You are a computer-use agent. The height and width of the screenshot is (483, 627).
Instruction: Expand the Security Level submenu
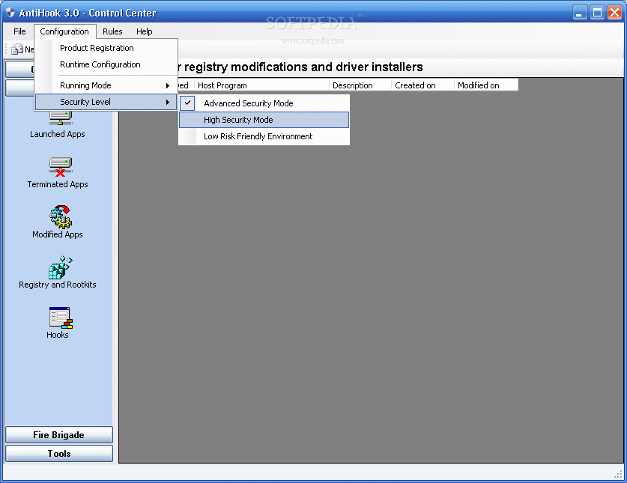106,102
